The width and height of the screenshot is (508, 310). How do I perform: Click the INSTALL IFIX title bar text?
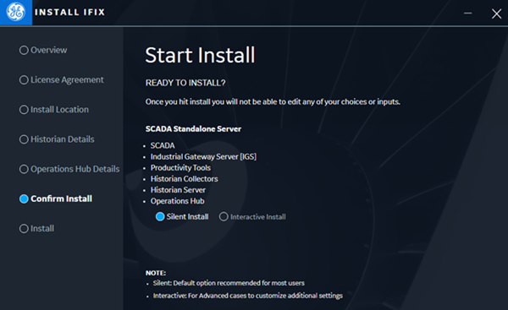pos(70,13)
